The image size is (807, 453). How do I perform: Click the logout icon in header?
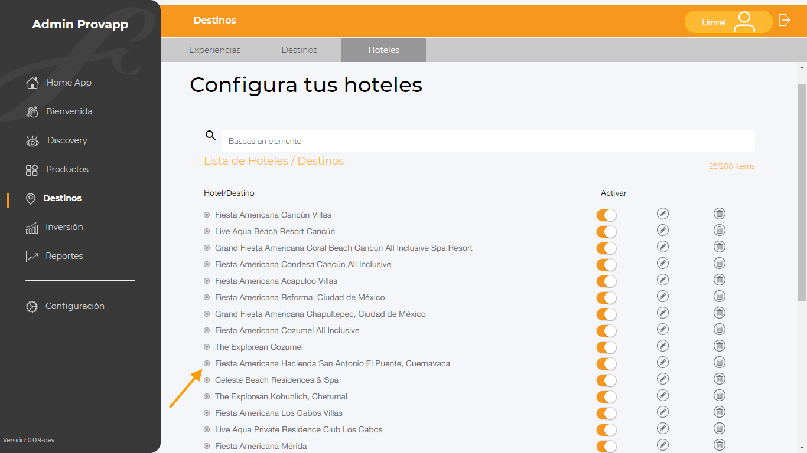[x=784, y=21]
